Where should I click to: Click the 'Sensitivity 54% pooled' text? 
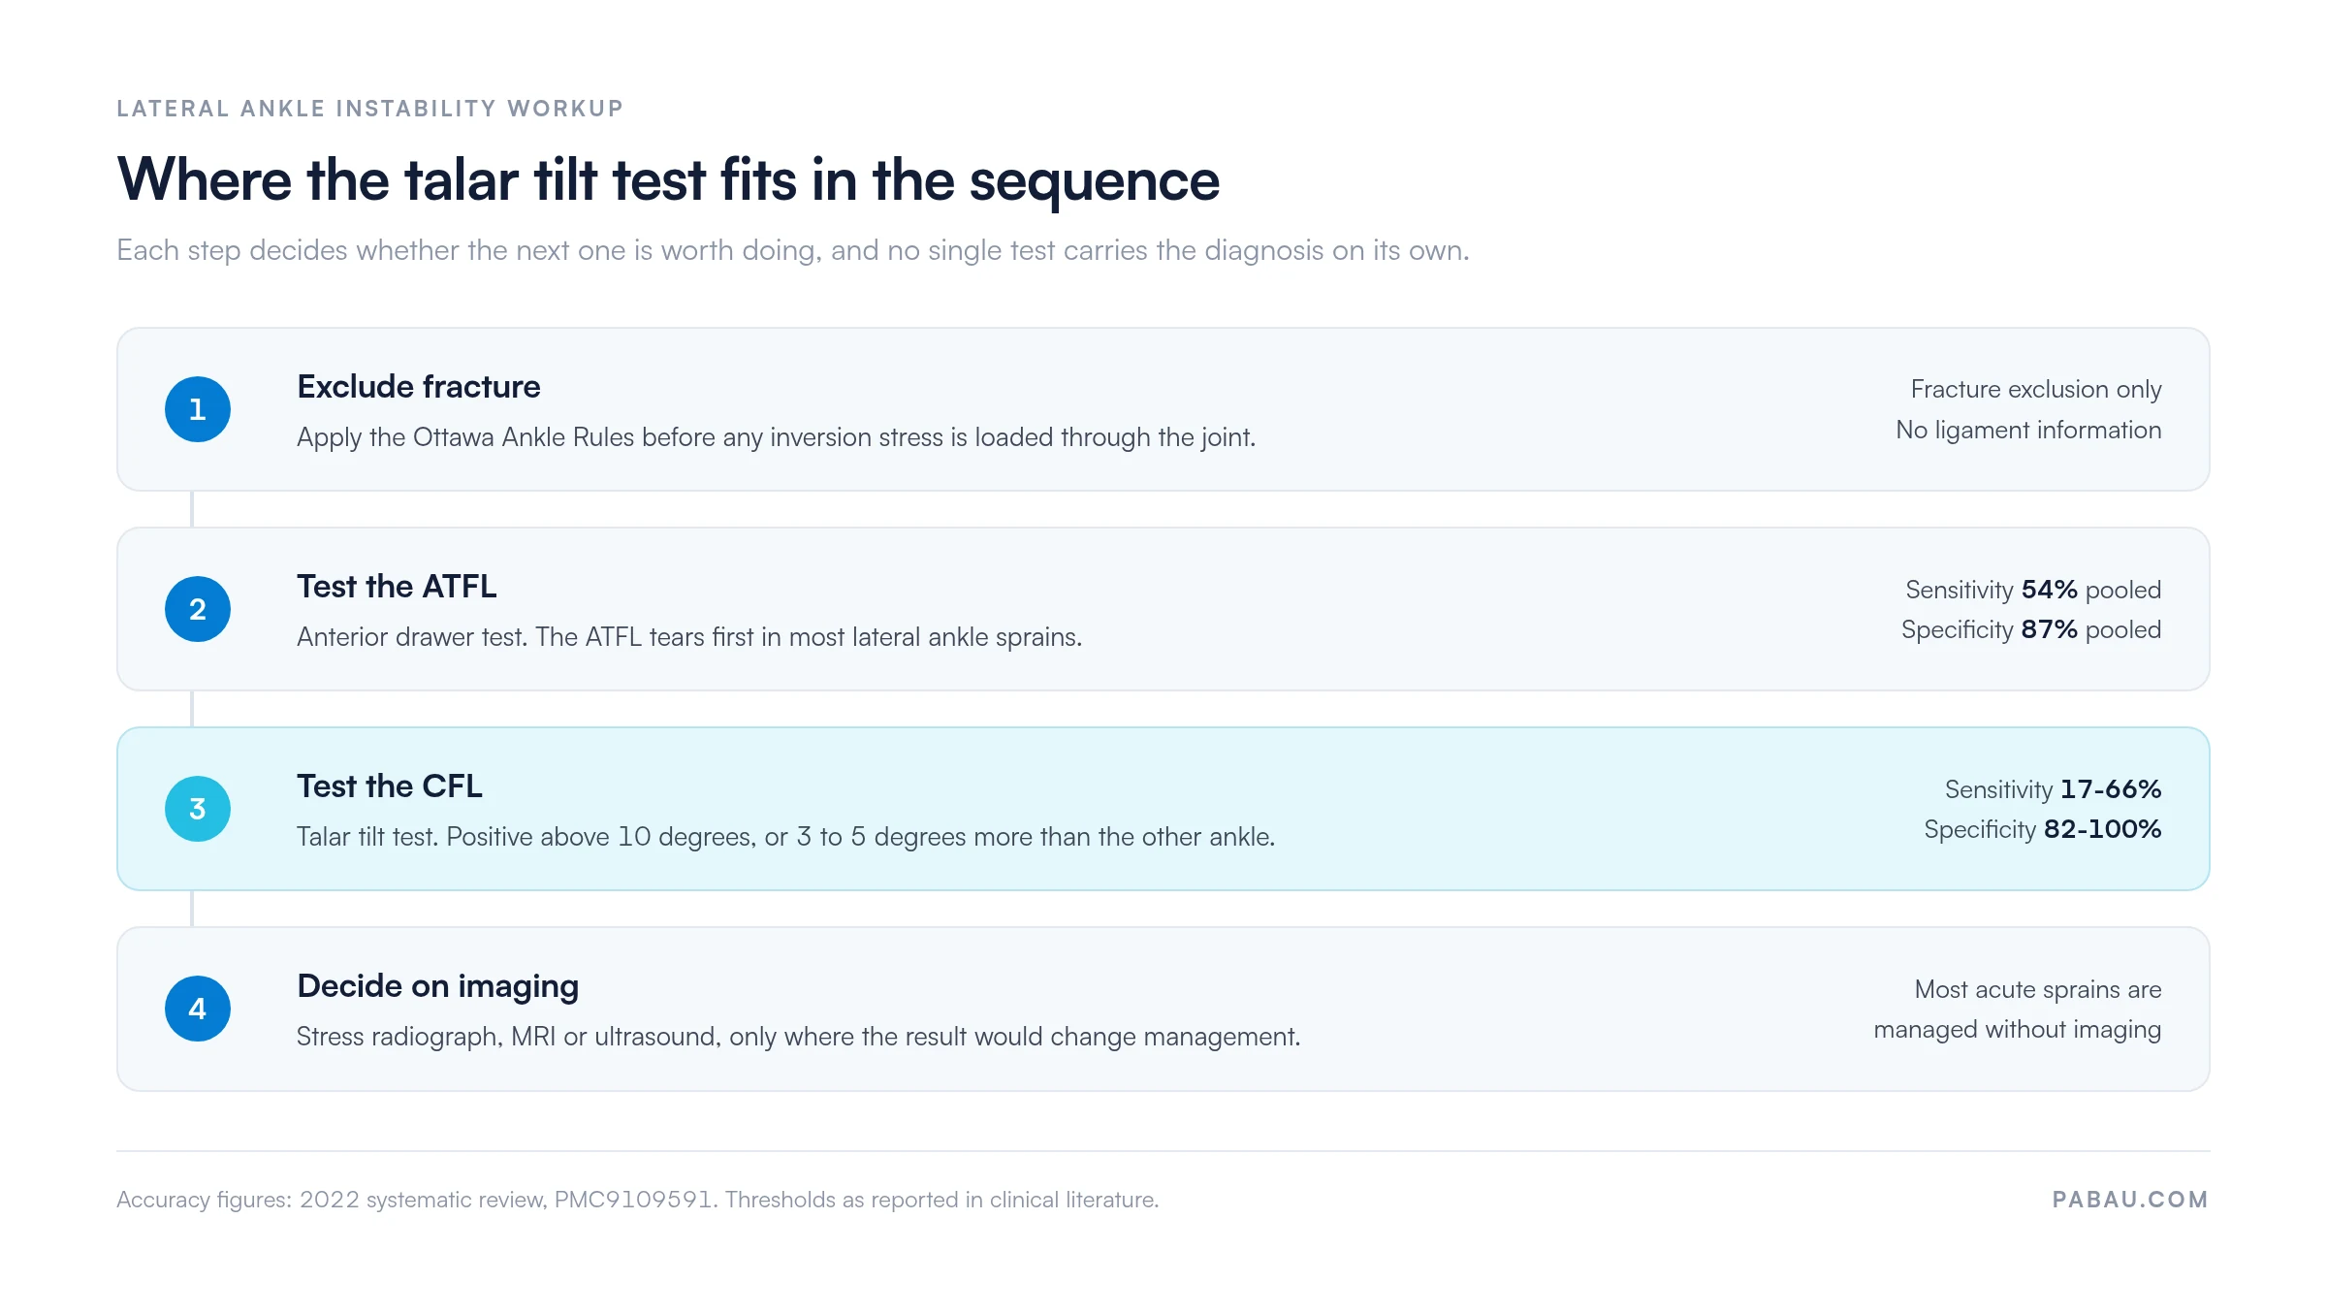pos(2033,590)
